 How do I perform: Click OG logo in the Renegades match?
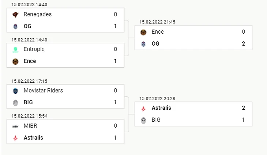(15, 26)
